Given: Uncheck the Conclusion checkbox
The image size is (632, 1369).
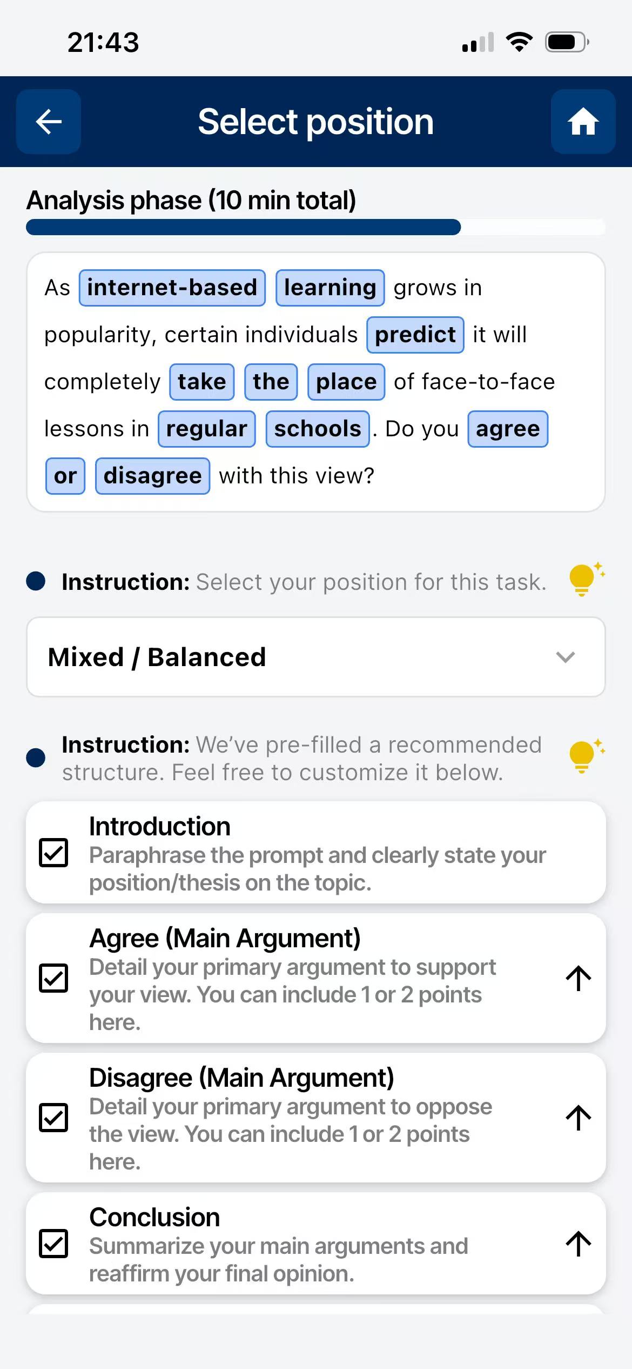Looking at the screenshot, I should coord(53,1243).
